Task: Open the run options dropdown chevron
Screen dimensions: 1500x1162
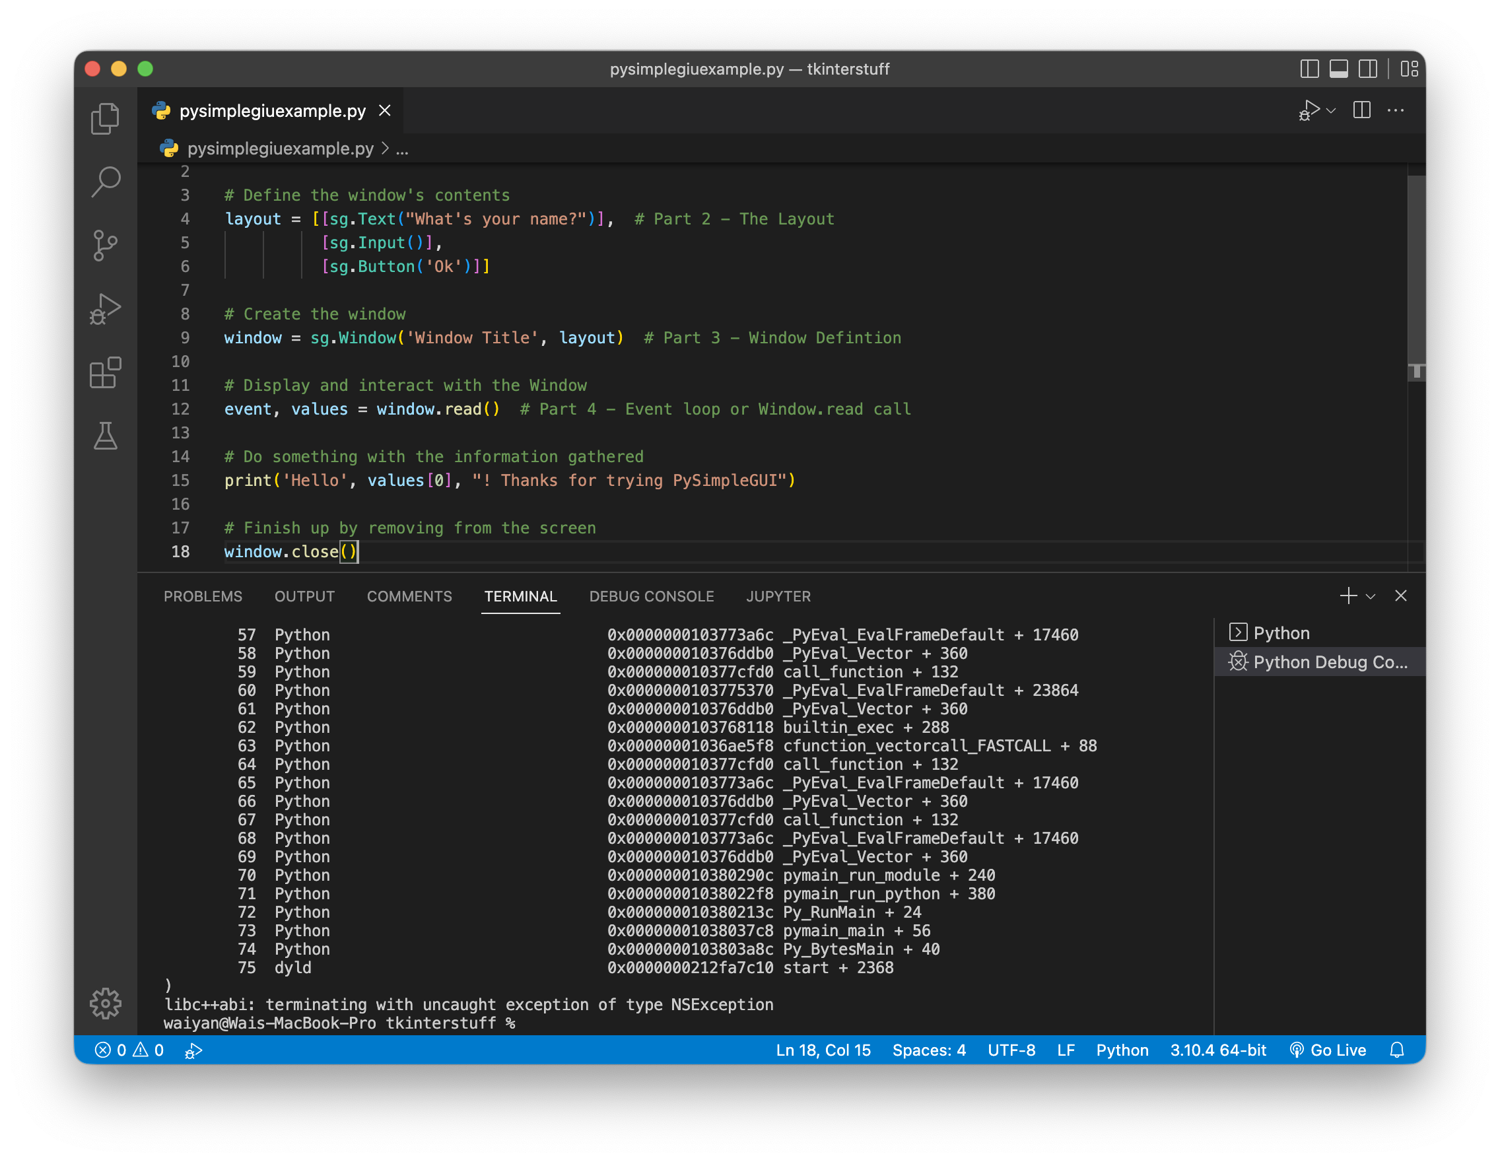Action: point(1331,110)
